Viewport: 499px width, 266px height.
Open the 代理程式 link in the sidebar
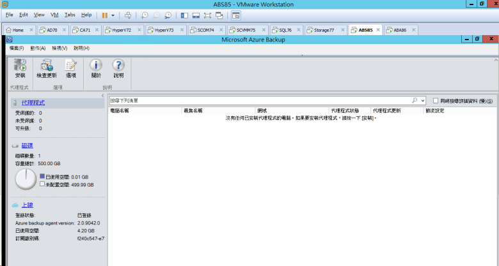pyautogui.click(x=33, y=103)
